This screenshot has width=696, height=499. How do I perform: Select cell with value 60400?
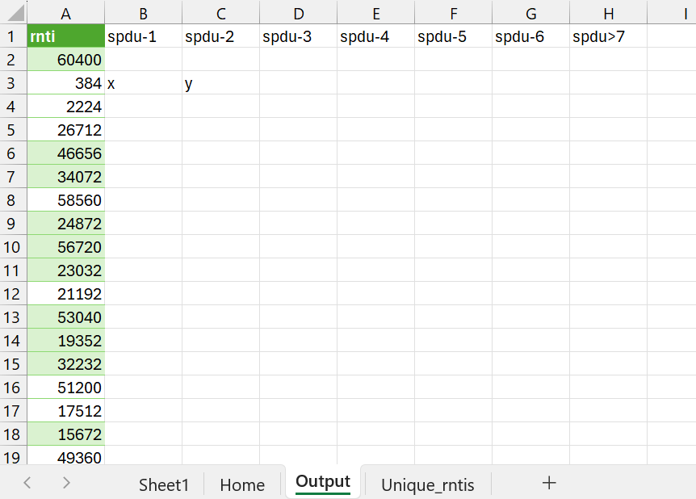point(66,60)
